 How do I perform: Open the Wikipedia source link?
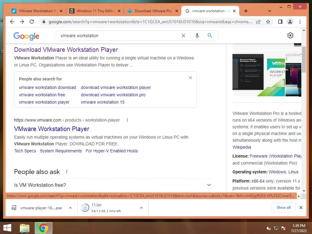(242, 147)
